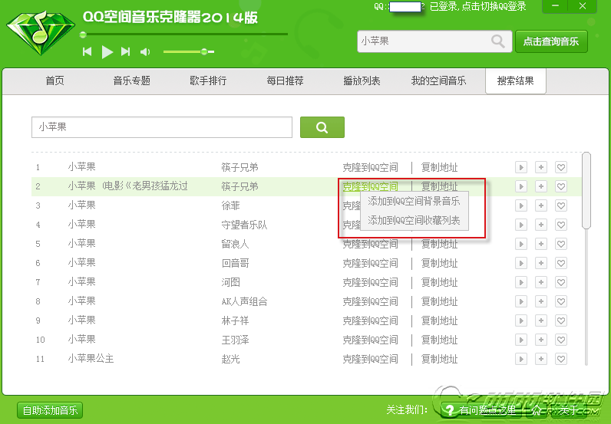Click 复制地址 for 留浪人 row
Image resolution: width=611 pixels, height=424 pixels.
(440, 244)
